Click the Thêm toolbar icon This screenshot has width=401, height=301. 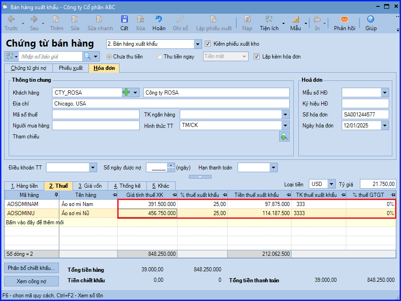tap(57, 23)
